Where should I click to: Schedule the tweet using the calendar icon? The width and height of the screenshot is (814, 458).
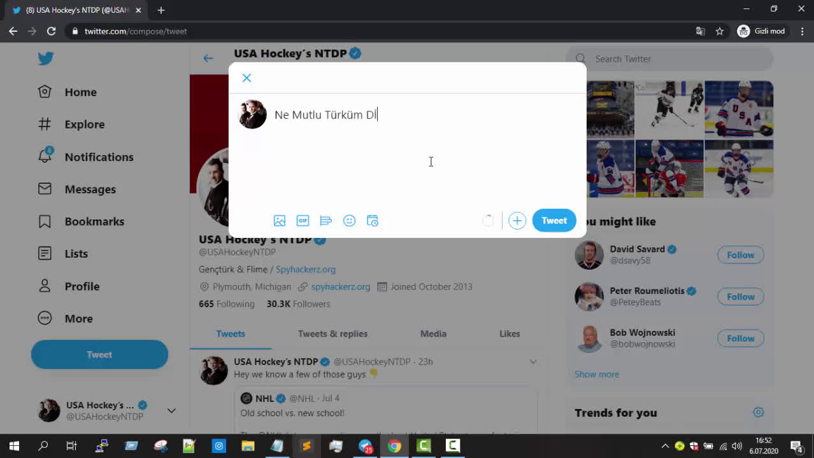373,220
